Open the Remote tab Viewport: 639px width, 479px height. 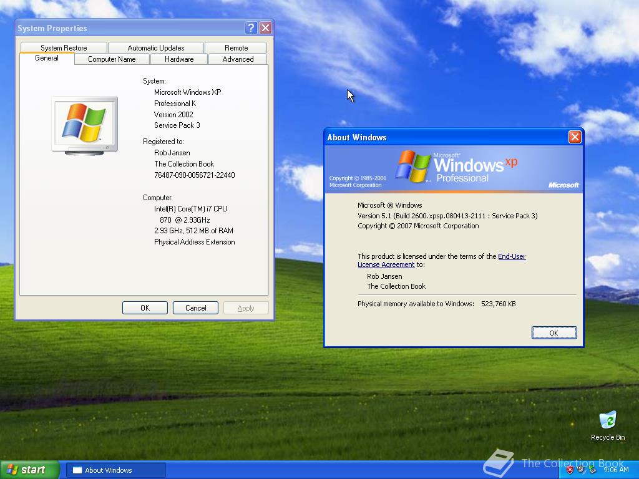(x=236, y=47)
